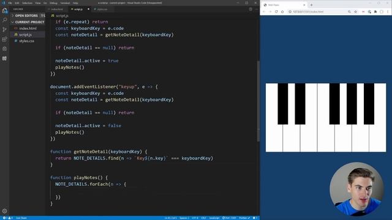This screenshot has height=220, width=392.
Task: Click the "noteDetail.active = false" line
Action: click(88, 126)
